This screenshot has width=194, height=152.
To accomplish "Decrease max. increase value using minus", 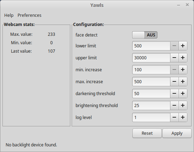I will [174, 81].
